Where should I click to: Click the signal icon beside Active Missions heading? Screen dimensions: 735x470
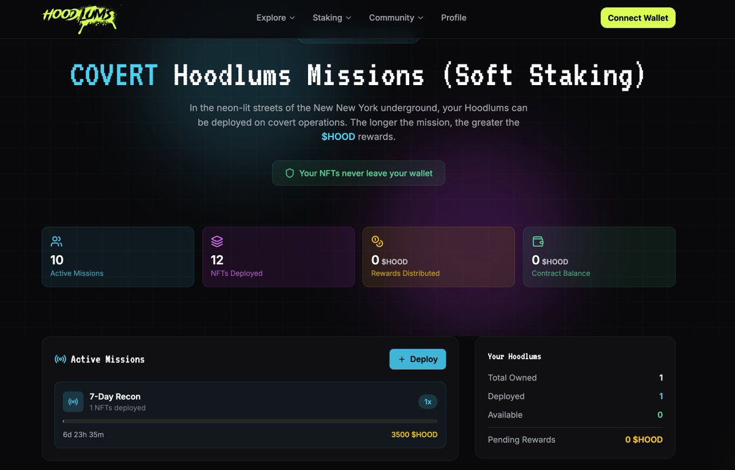pyautogui.click(x=61, y=359)
